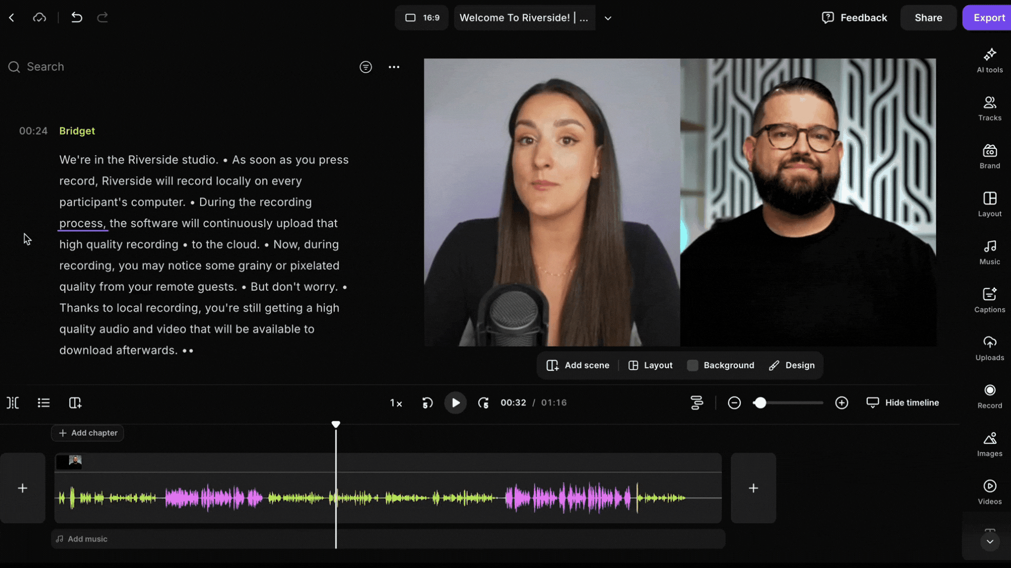Open the Record panel
The width and height of the screenshot is (1011, 568).
(x=990, y=396)
